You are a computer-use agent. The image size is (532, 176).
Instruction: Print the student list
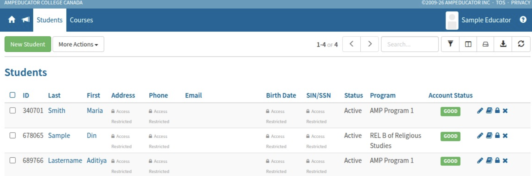pos(485,44)
